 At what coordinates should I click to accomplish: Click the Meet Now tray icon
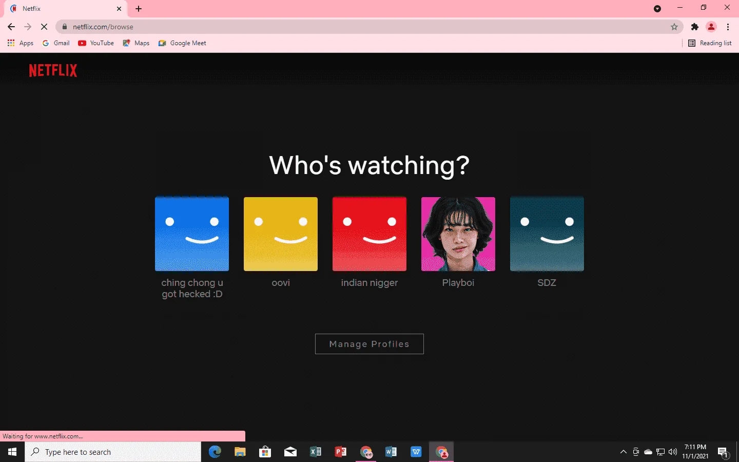coord(636,452)
